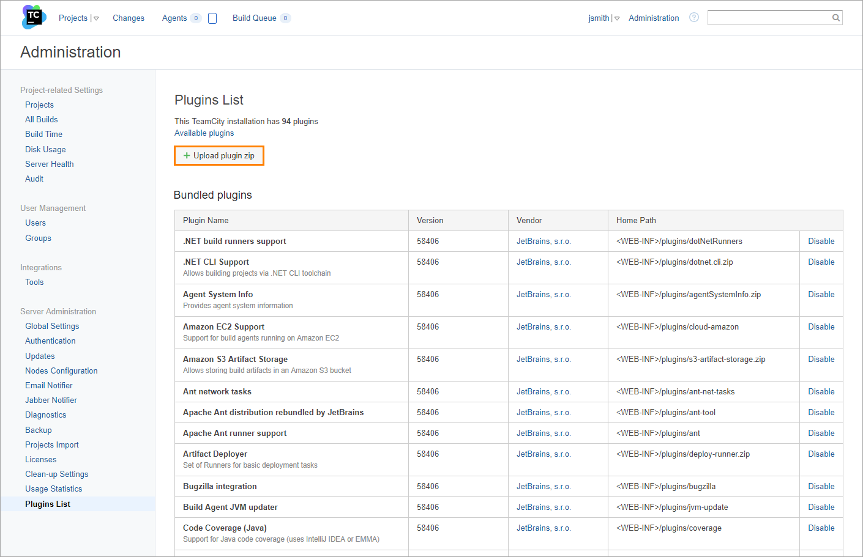Click the Upload plugin zip button
Image resolution: width=863 pixels, height=557 pixels.
[219, 155]
